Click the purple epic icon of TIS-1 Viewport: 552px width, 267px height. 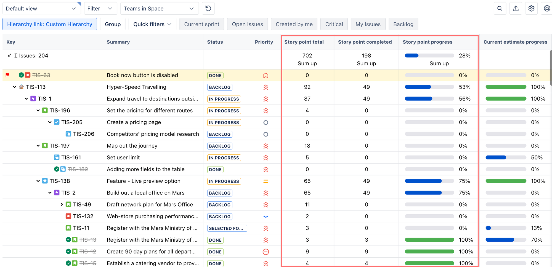[33, 98]
